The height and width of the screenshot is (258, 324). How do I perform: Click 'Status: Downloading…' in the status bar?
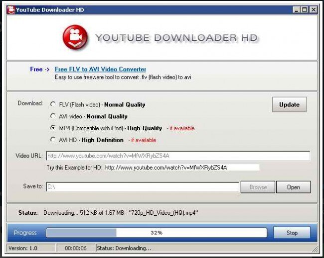pyautogui.click(x=124, y=248)
